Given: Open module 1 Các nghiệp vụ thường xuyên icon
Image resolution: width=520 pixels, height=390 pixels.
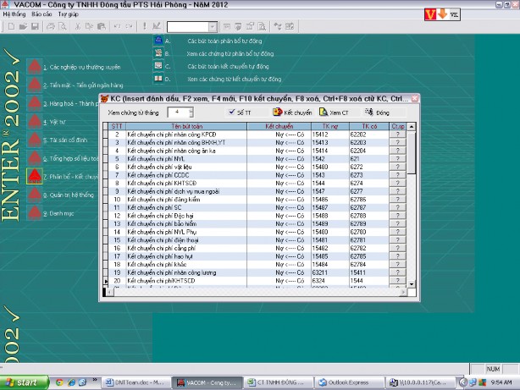Looking at the screenshot, I should pyautogui.click(x=36, y=66).
